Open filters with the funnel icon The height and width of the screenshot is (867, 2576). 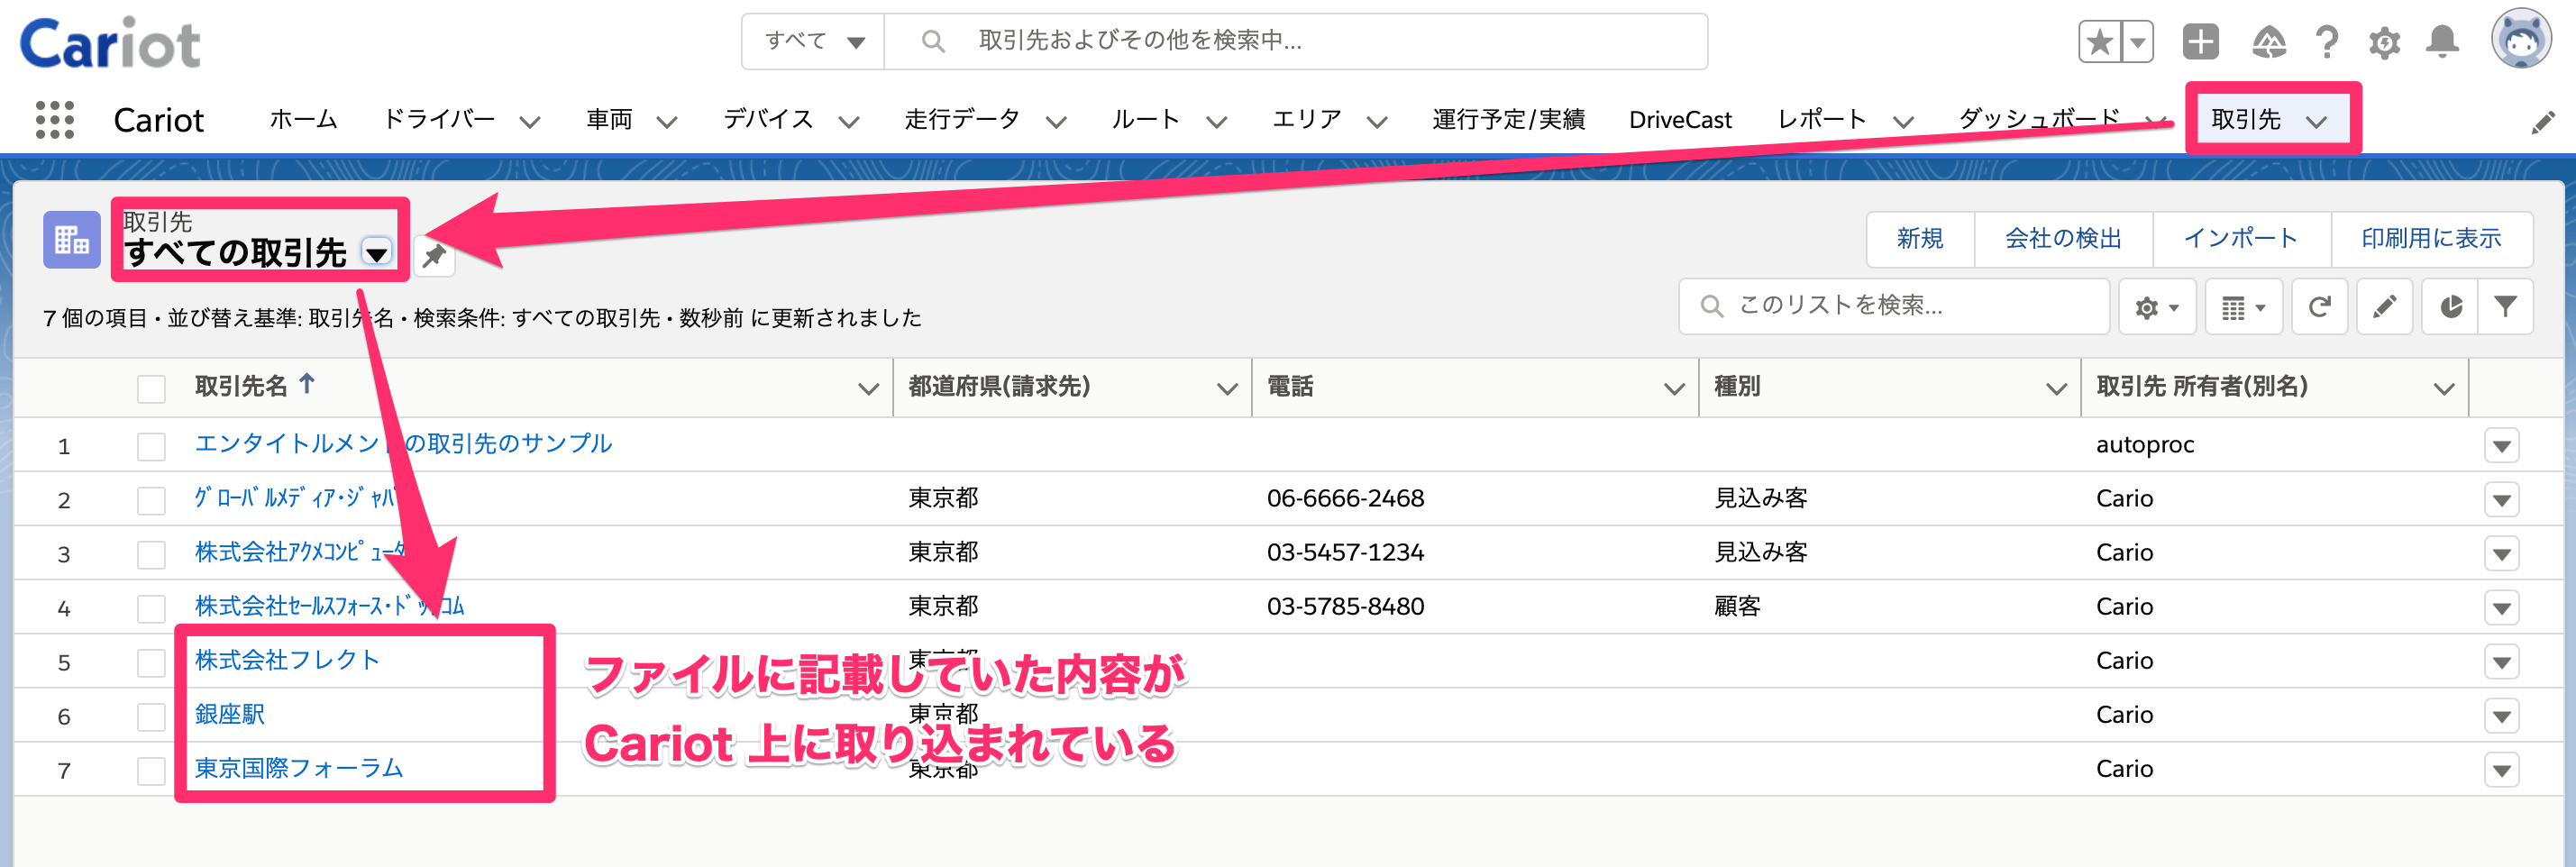2505,307
